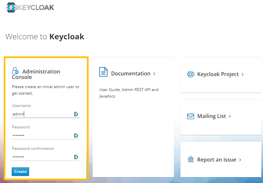Create the initial admin user
Viewport: 263px width, 183px height.
[x=20, y=172]
